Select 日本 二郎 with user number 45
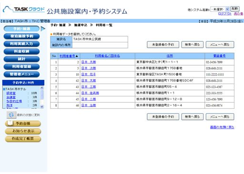 pyautogui.click(x=89, y=99)
